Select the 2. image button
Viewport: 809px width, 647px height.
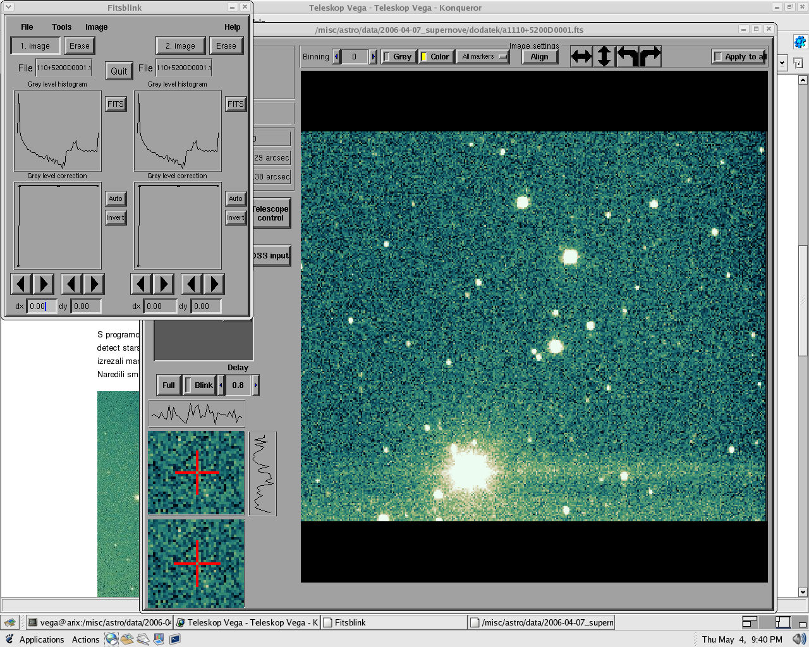click(181, 45)
